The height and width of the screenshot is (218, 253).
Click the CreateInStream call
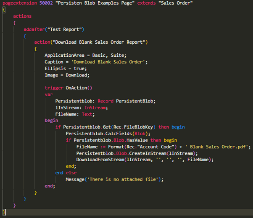[148, 153]
